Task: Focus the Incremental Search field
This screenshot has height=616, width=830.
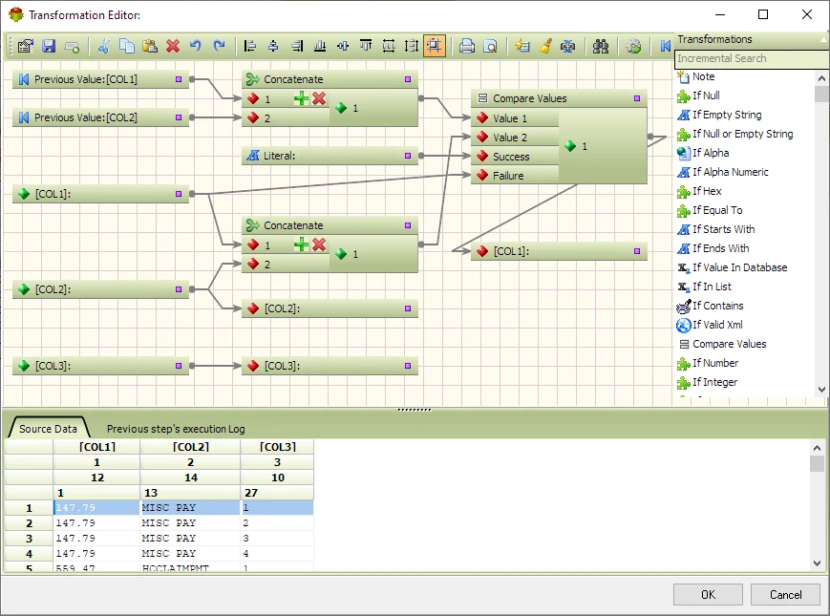Action: coord(751,58)
